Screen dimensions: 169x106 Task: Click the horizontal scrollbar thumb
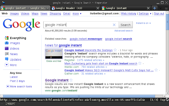tap(79, 96)
